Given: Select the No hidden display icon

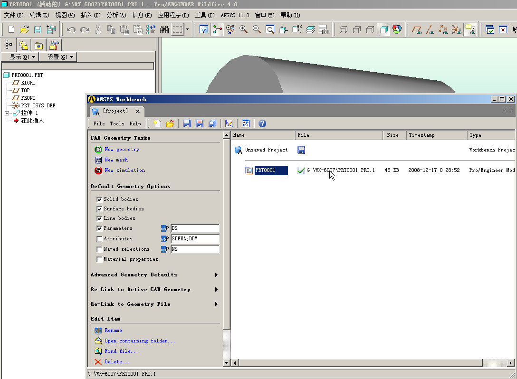Looking at the screenshot, I should (x=370, y=29).
